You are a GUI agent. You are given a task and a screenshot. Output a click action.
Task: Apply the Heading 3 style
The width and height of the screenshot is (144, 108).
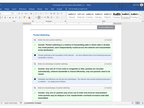(x=134, y=15)
